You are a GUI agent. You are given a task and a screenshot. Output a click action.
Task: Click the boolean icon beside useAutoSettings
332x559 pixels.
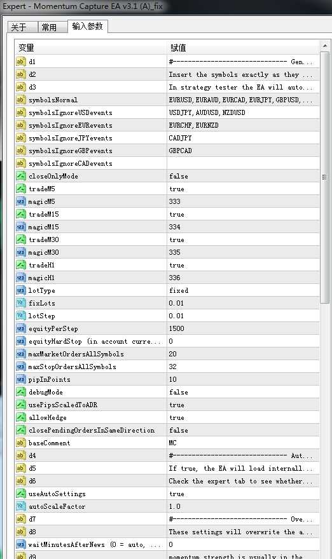click(x=21, y=494)
